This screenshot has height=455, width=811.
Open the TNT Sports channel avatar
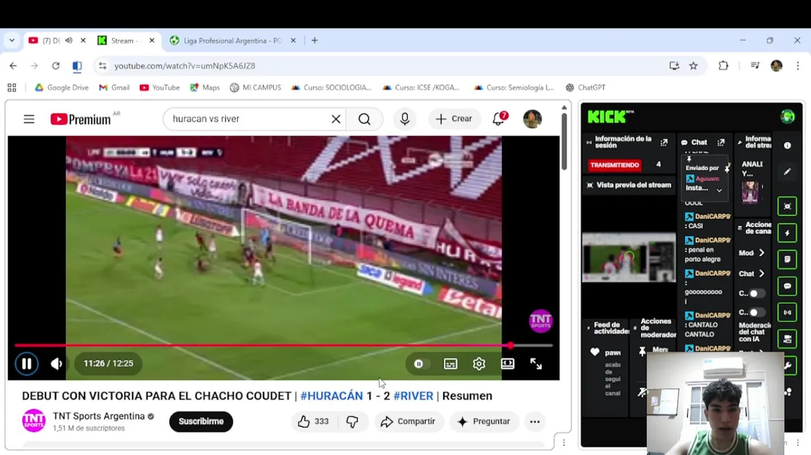34,421
